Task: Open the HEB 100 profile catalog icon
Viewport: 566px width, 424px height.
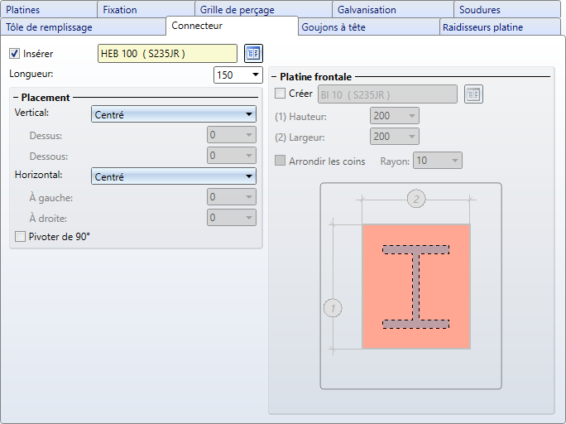Action: click(253, 54)
